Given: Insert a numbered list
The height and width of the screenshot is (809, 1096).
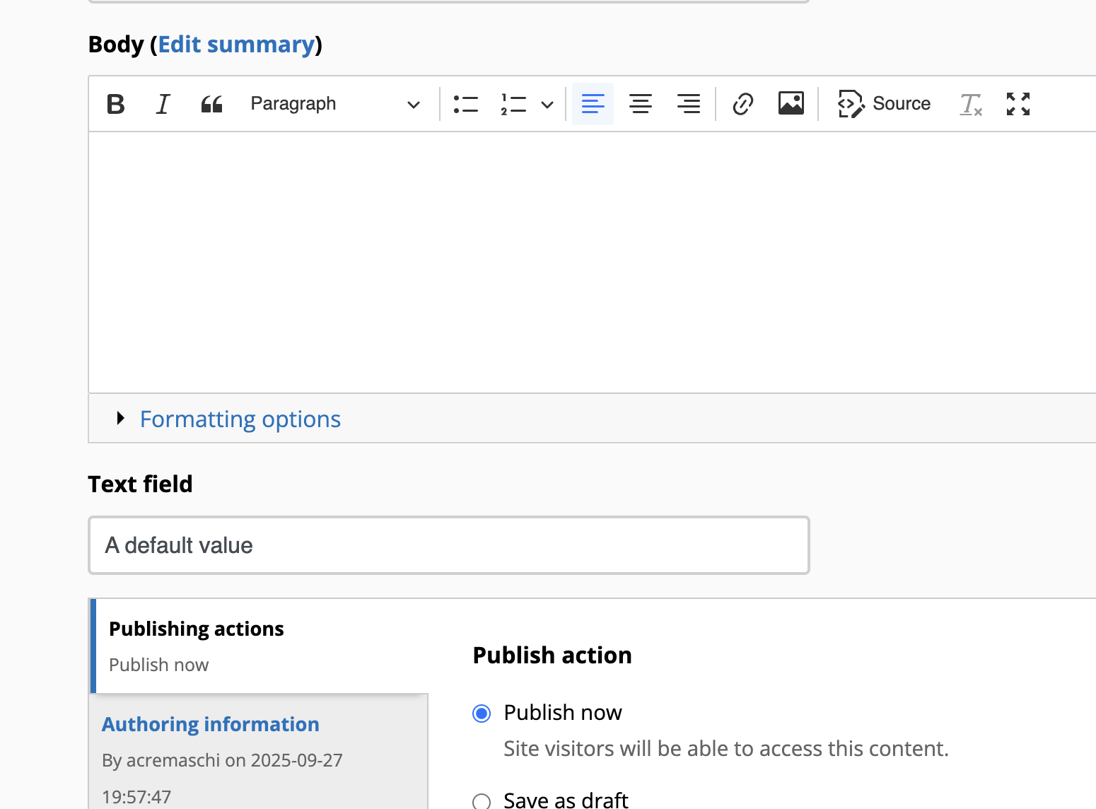Looking at the screenshot, I should (x=513, y=104).
